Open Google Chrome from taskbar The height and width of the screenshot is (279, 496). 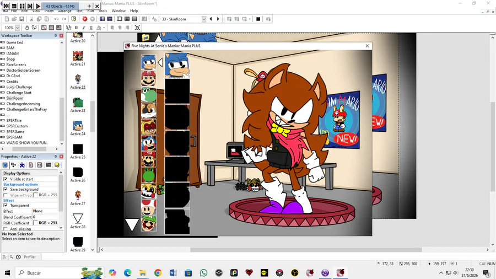[158, 273]
